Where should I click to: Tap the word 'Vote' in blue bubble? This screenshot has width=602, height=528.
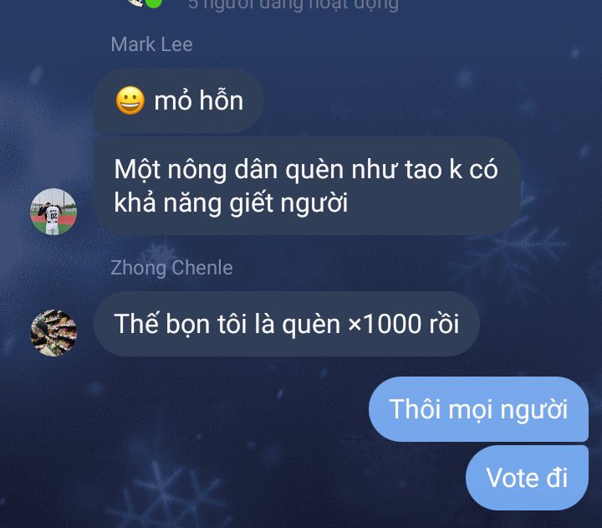click(513, 478)
